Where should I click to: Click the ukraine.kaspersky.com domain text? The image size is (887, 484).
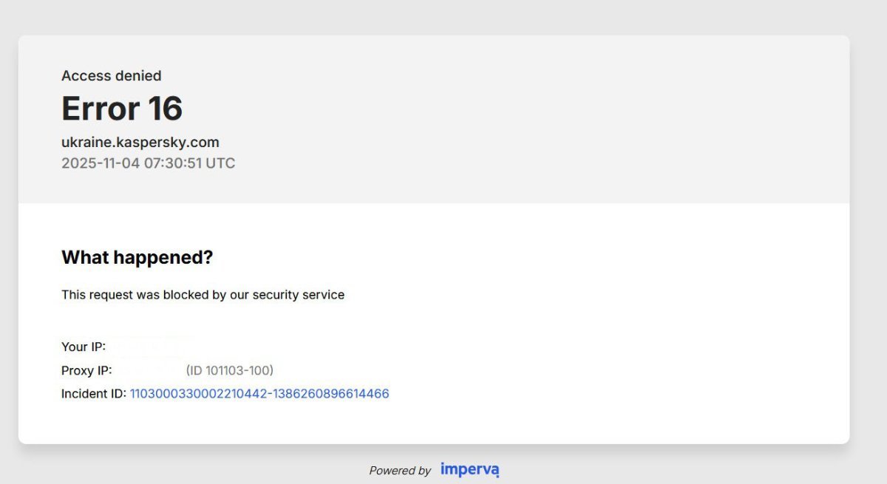pyautogui.click(x=140, y=143)
